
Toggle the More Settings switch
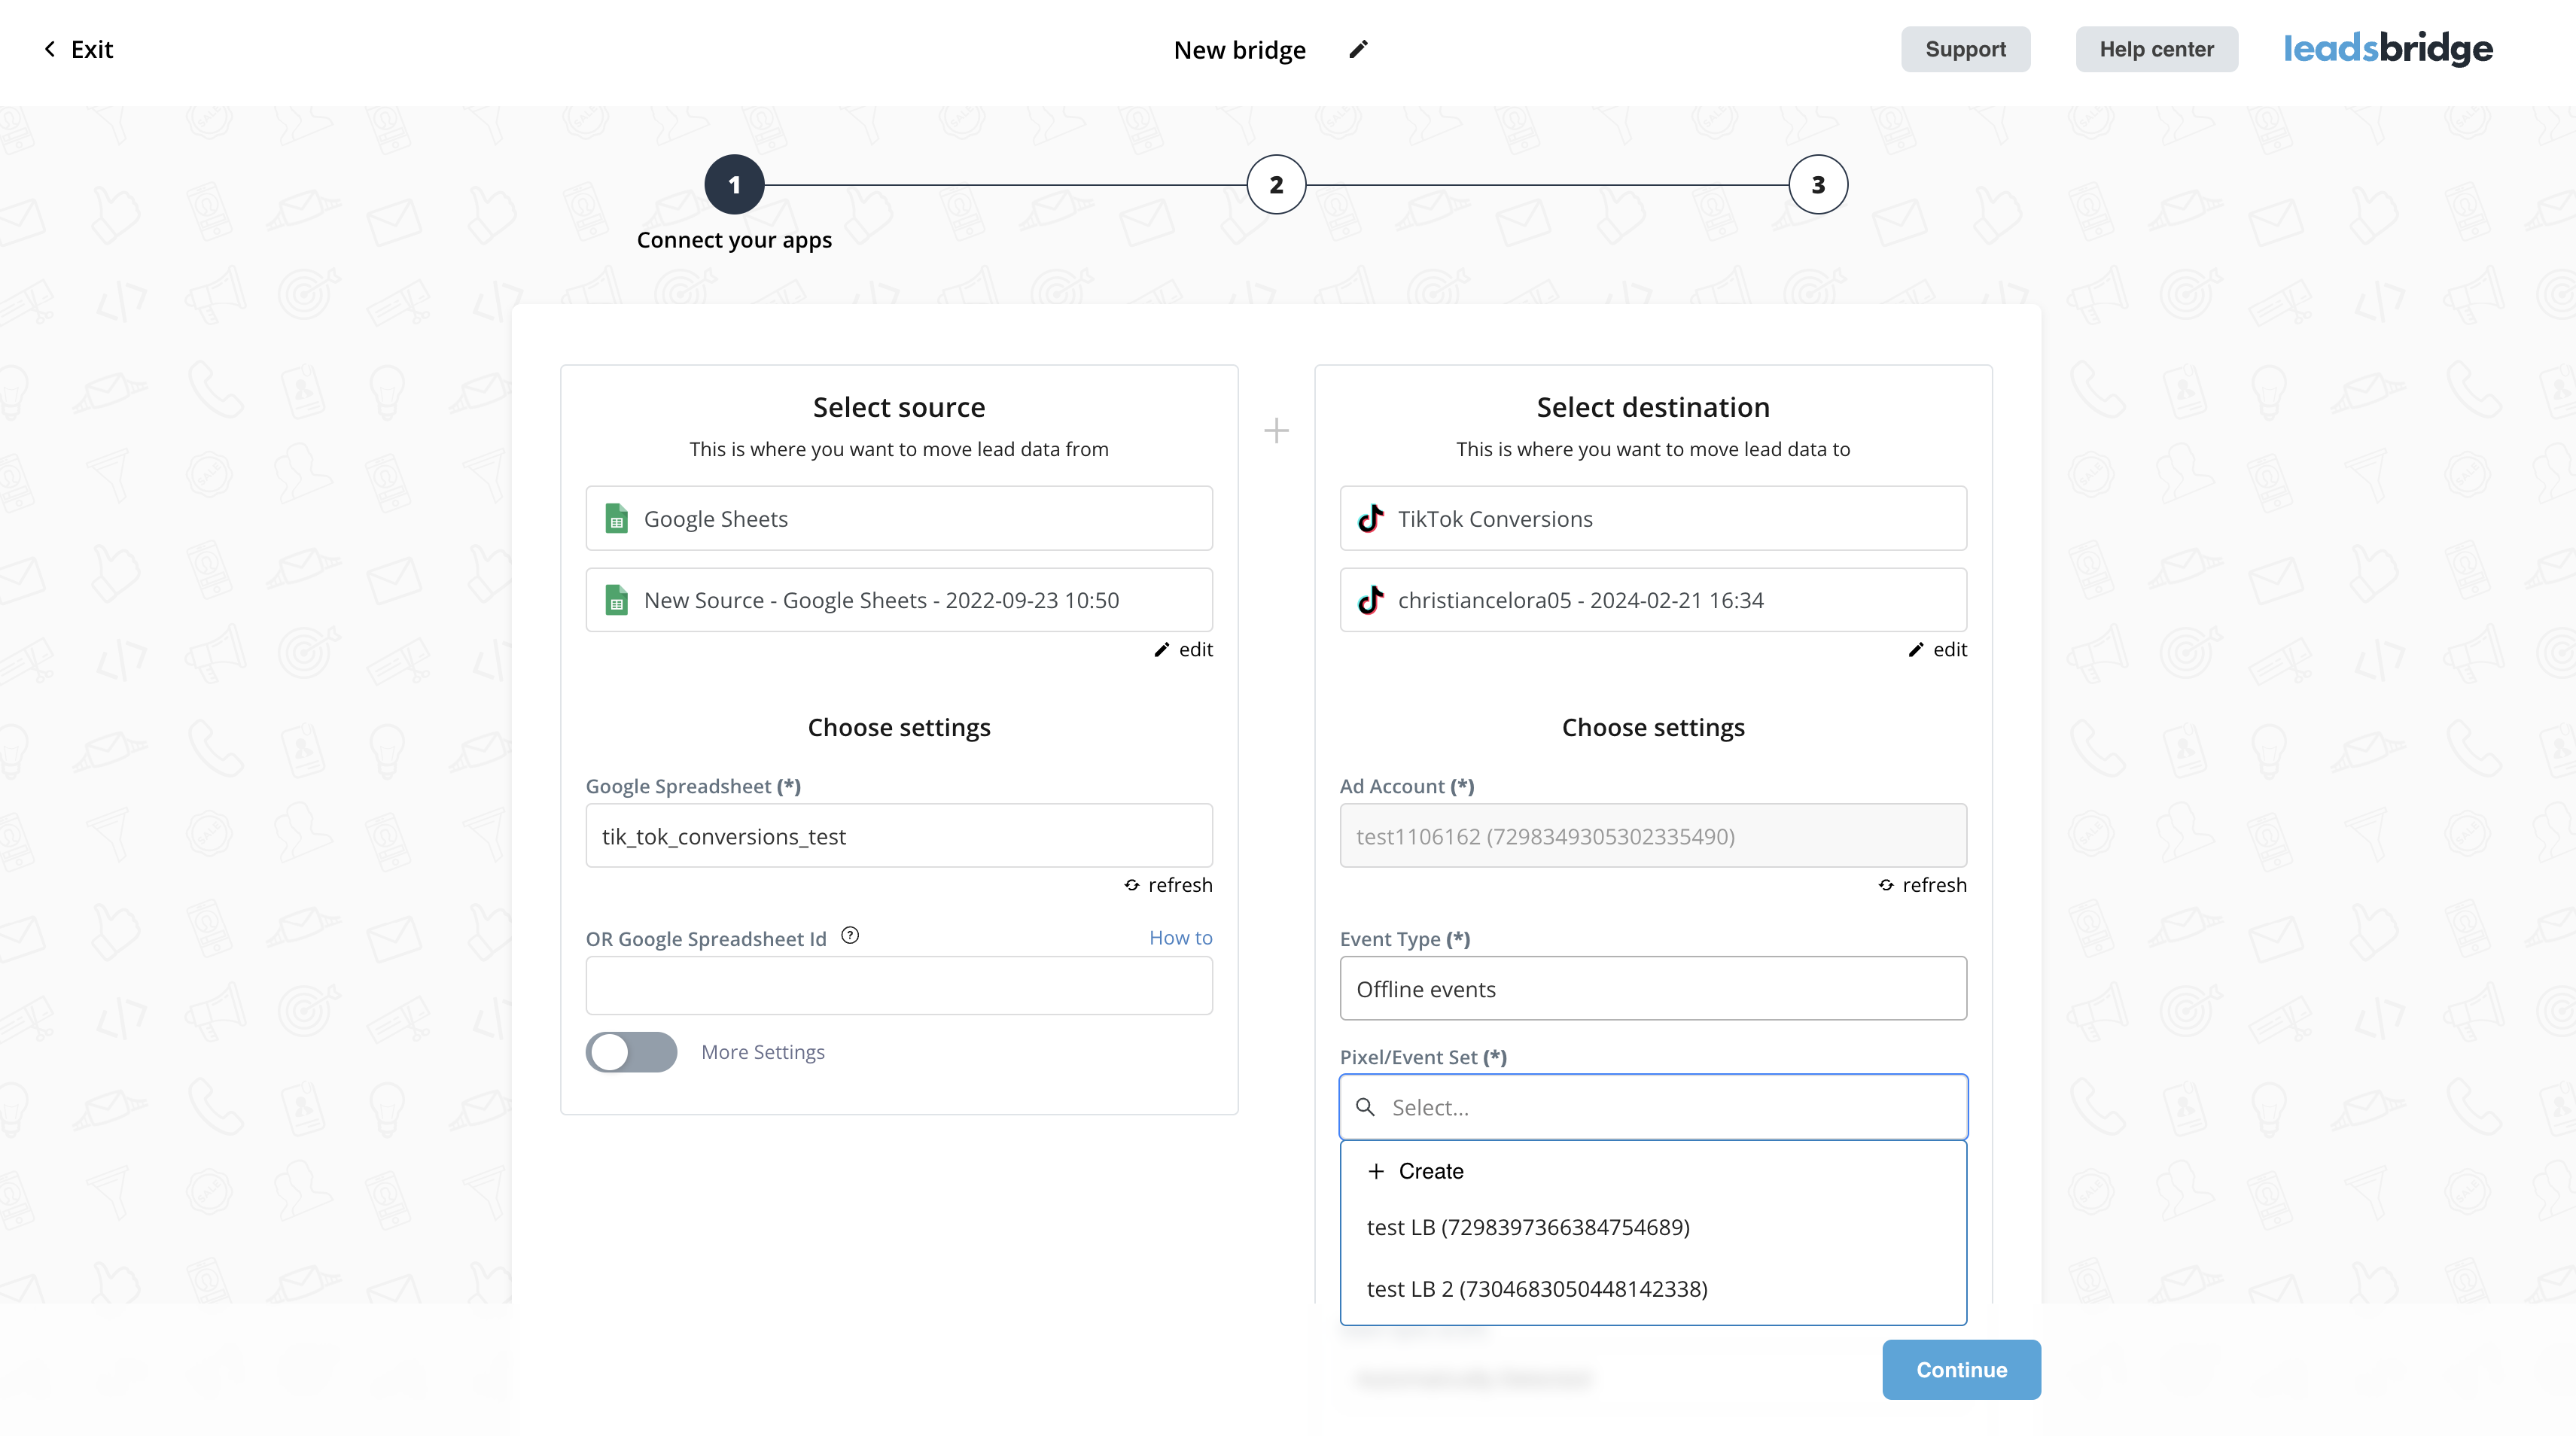click(x=631, y=1052)
